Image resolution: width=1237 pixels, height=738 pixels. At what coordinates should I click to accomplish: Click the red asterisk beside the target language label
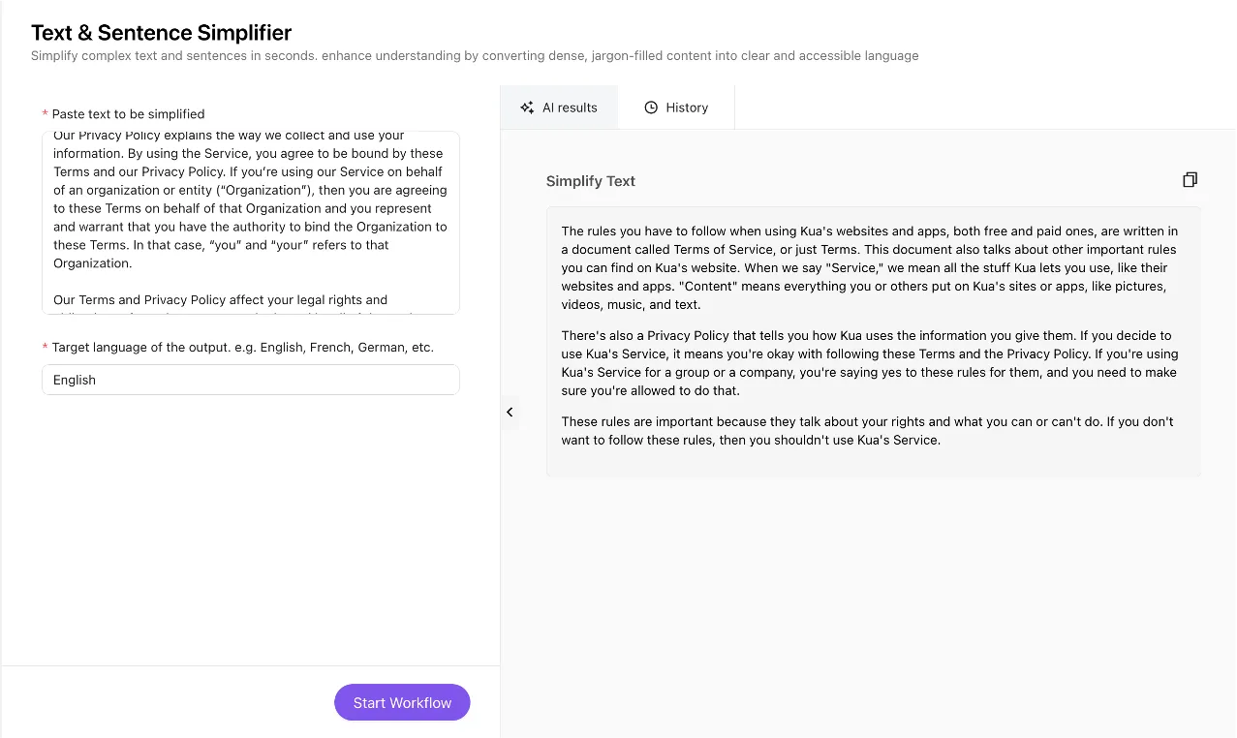pos(45,347)
